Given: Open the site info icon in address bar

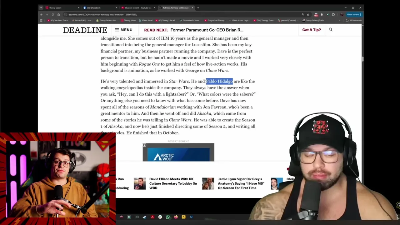Looking at the screenshot, I should point(65,14).
